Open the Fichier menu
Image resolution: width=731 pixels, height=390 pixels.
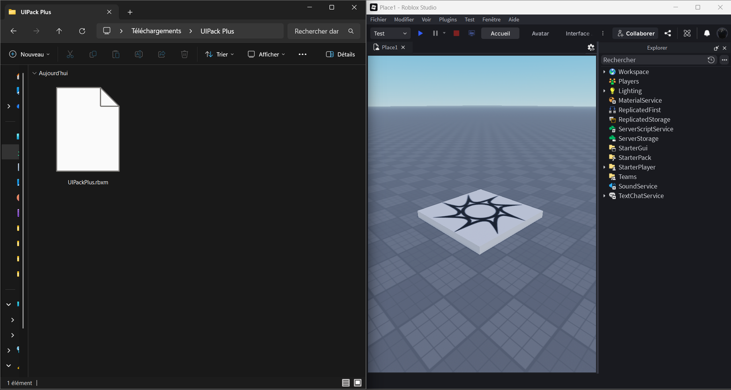[x=378, y=20]
